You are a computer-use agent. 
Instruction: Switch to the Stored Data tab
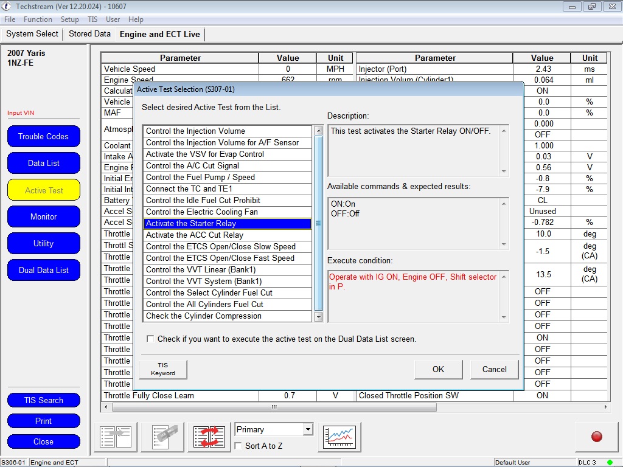coord(89,34)
